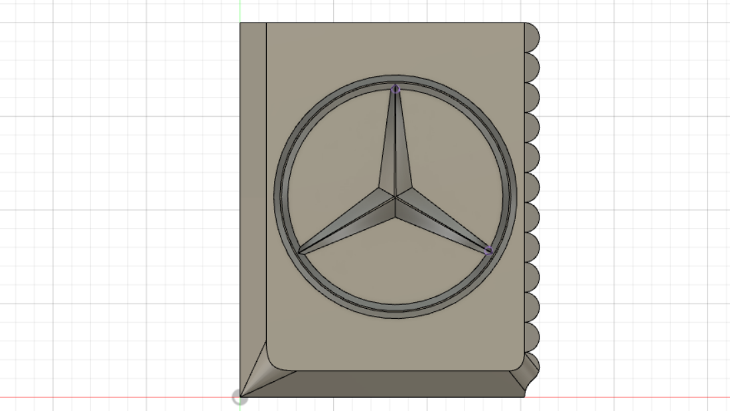This screenshot has height=411, width=730.
Task: Select the purple sketch point at star's right tip
Action: 488,251
